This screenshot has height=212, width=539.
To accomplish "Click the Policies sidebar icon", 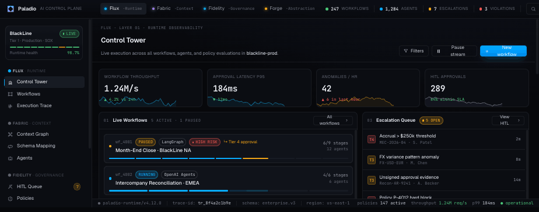I will point(10,198).
